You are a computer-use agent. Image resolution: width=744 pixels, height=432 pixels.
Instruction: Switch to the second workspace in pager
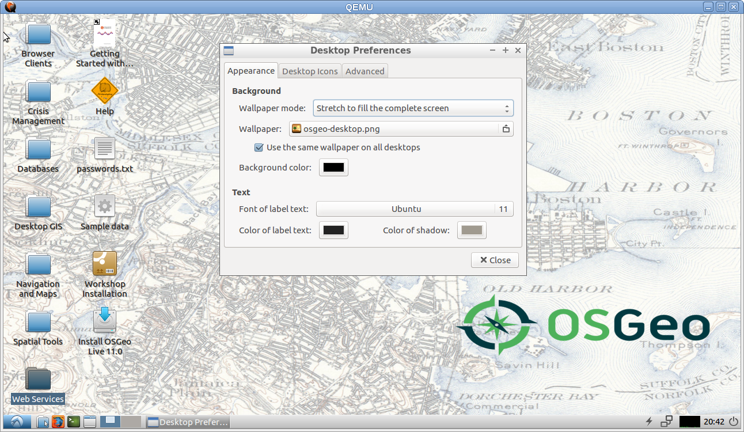tap(131, 422)
